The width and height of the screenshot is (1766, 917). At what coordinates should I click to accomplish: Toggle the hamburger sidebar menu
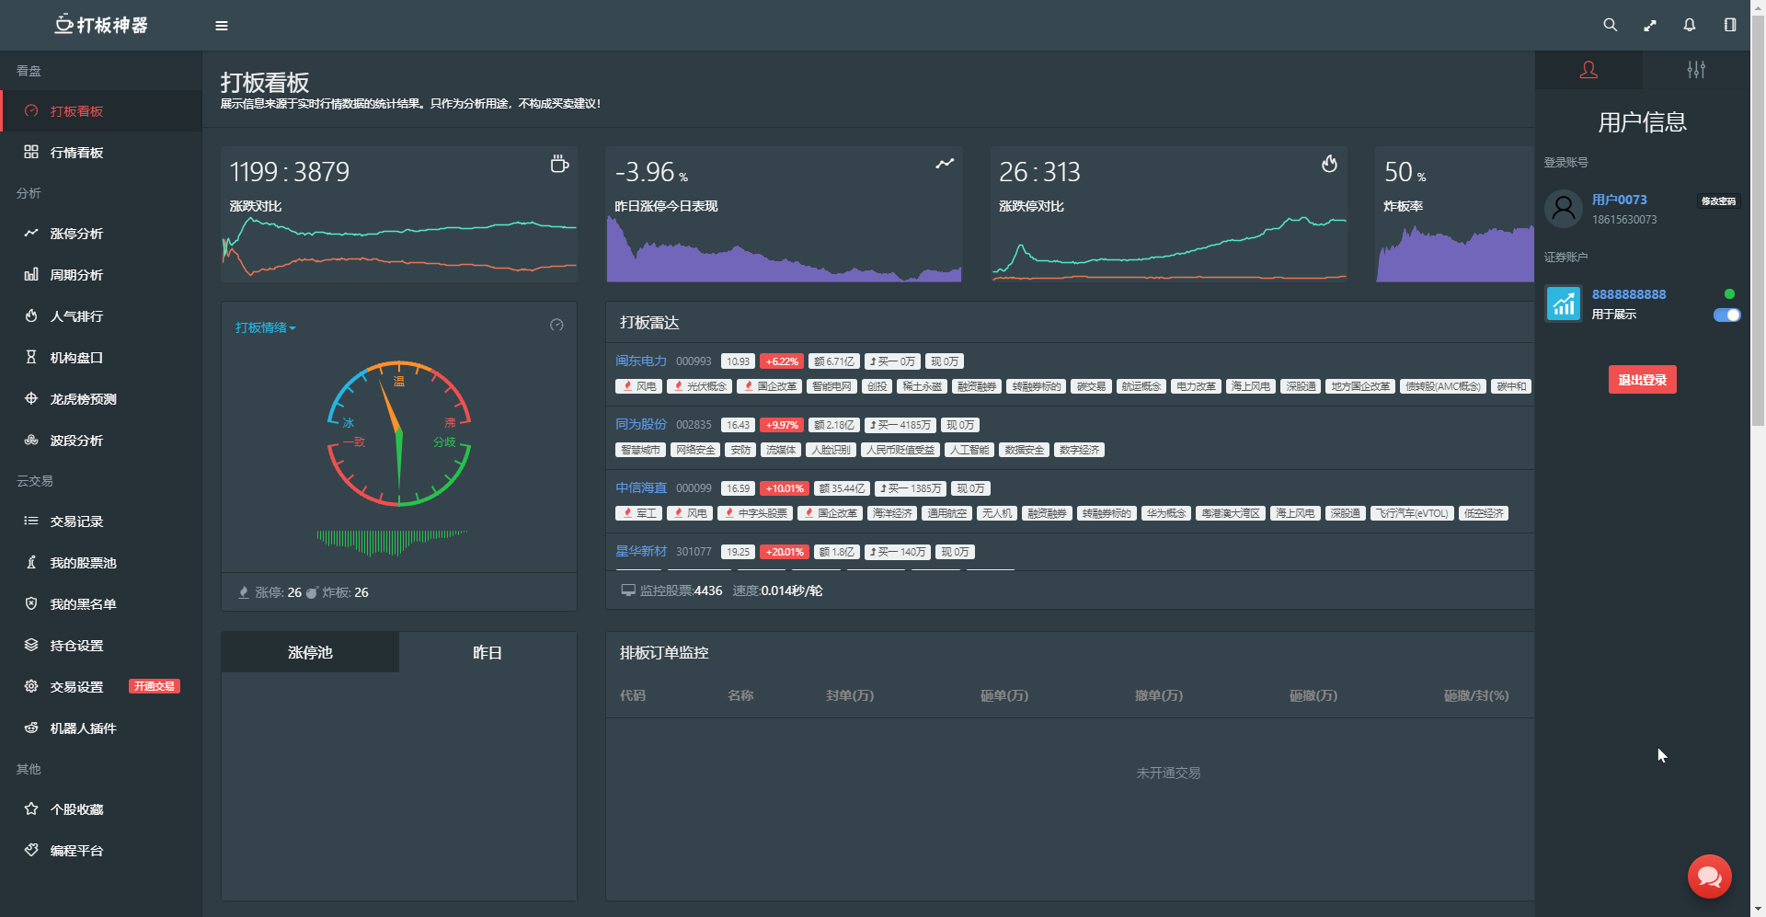pos(222,26)
